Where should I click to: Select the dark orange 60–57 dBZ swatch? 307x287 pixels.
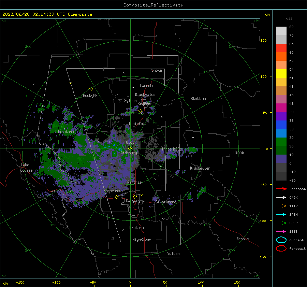pyautogui.click(x=281, y=56)
